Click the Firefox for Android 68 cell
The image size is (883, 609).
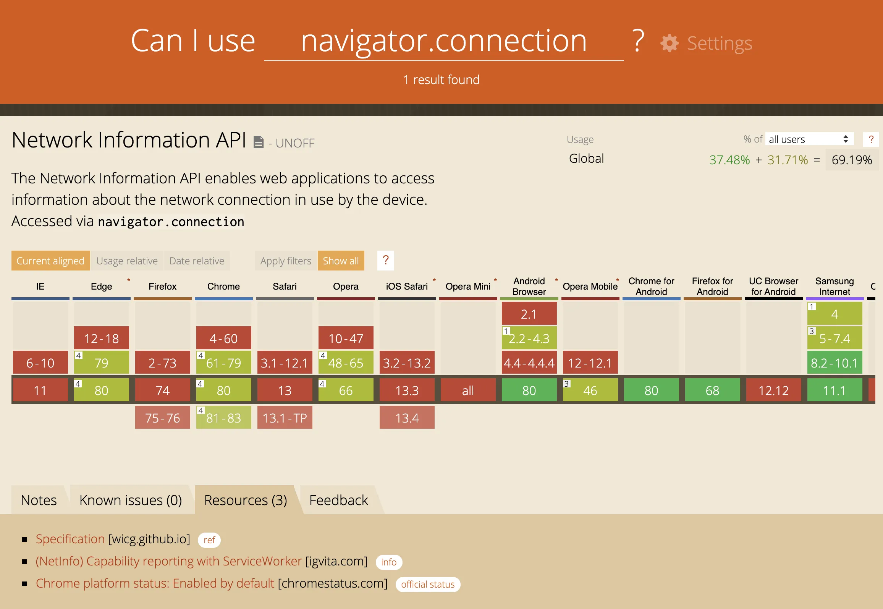(x=713, y=390)
